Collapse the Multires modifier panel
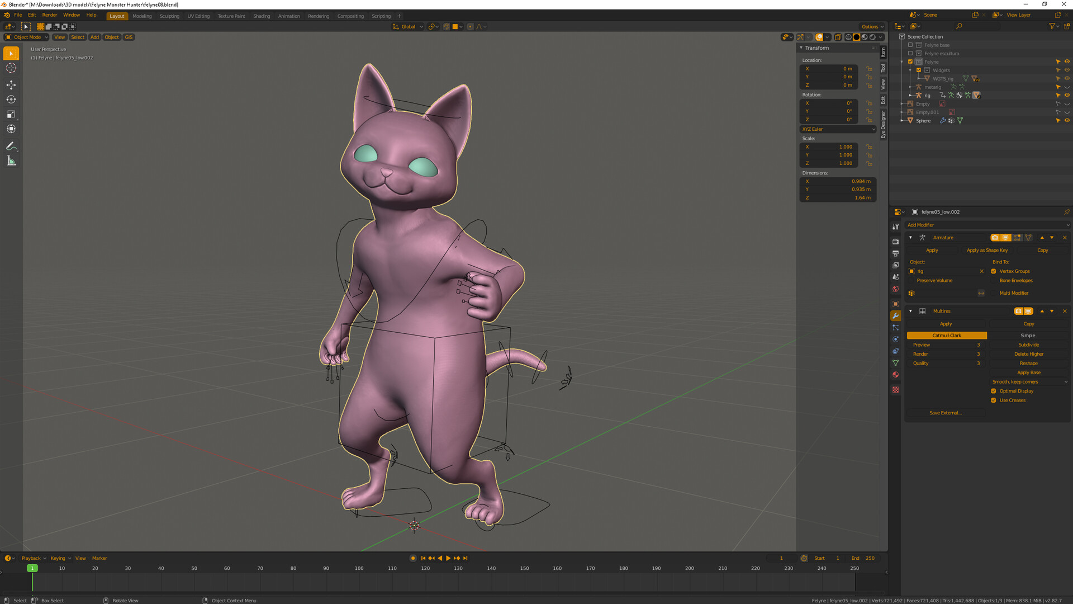 (910, 311)
